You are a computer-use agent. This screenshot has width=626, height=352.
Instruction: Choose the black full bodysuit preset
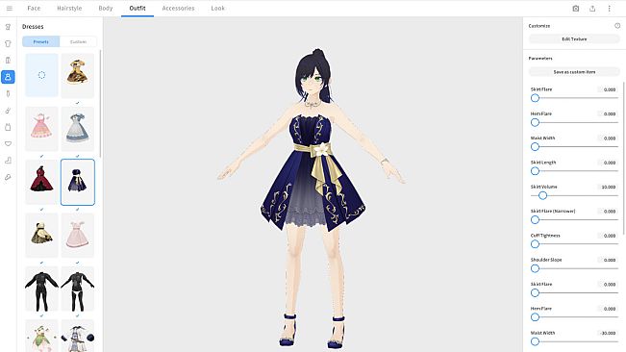click(x=41, y=289)
